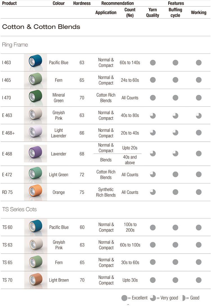The height and width of the screenshot is (308, 211).
Task: Select the E 468 Lavender cot image
Action: click(x=35, y=154)
